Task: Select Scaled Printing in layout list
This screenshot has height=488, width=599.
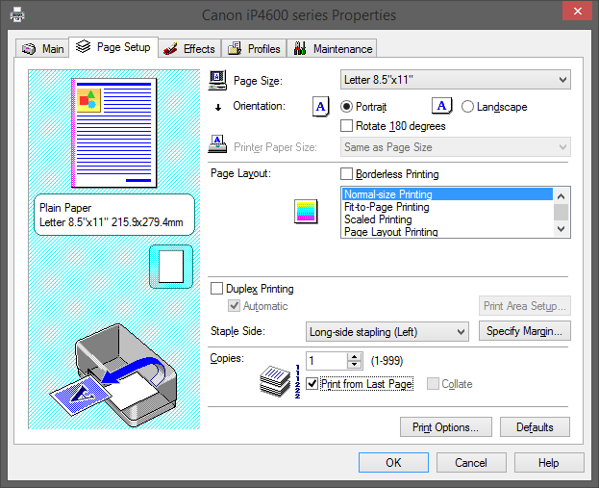Action: 447,219
